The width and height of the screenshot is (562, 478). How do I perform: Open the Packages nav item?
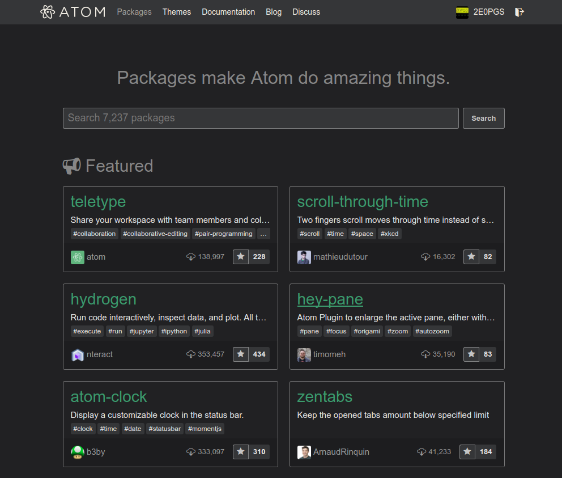(134, 12)
